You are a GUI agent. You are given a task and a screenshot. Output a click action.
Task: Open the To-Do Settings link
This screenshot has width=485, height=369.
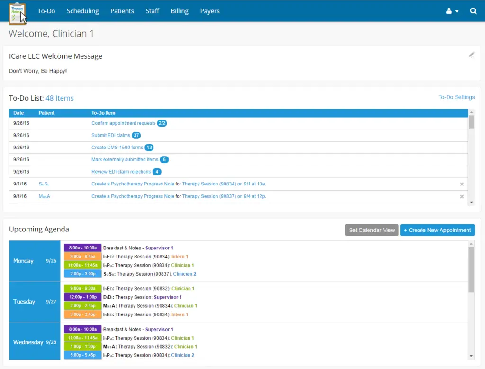click(456, 97)
